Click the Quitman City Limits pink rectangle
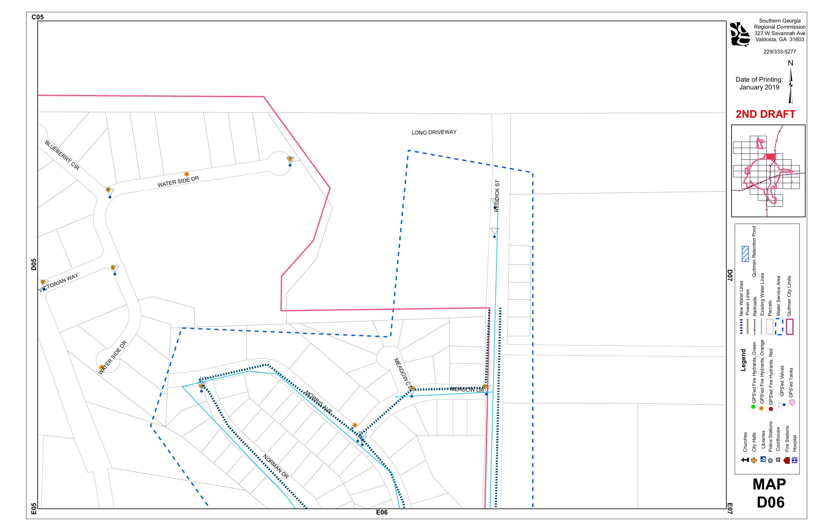 [x=789, y=327]
